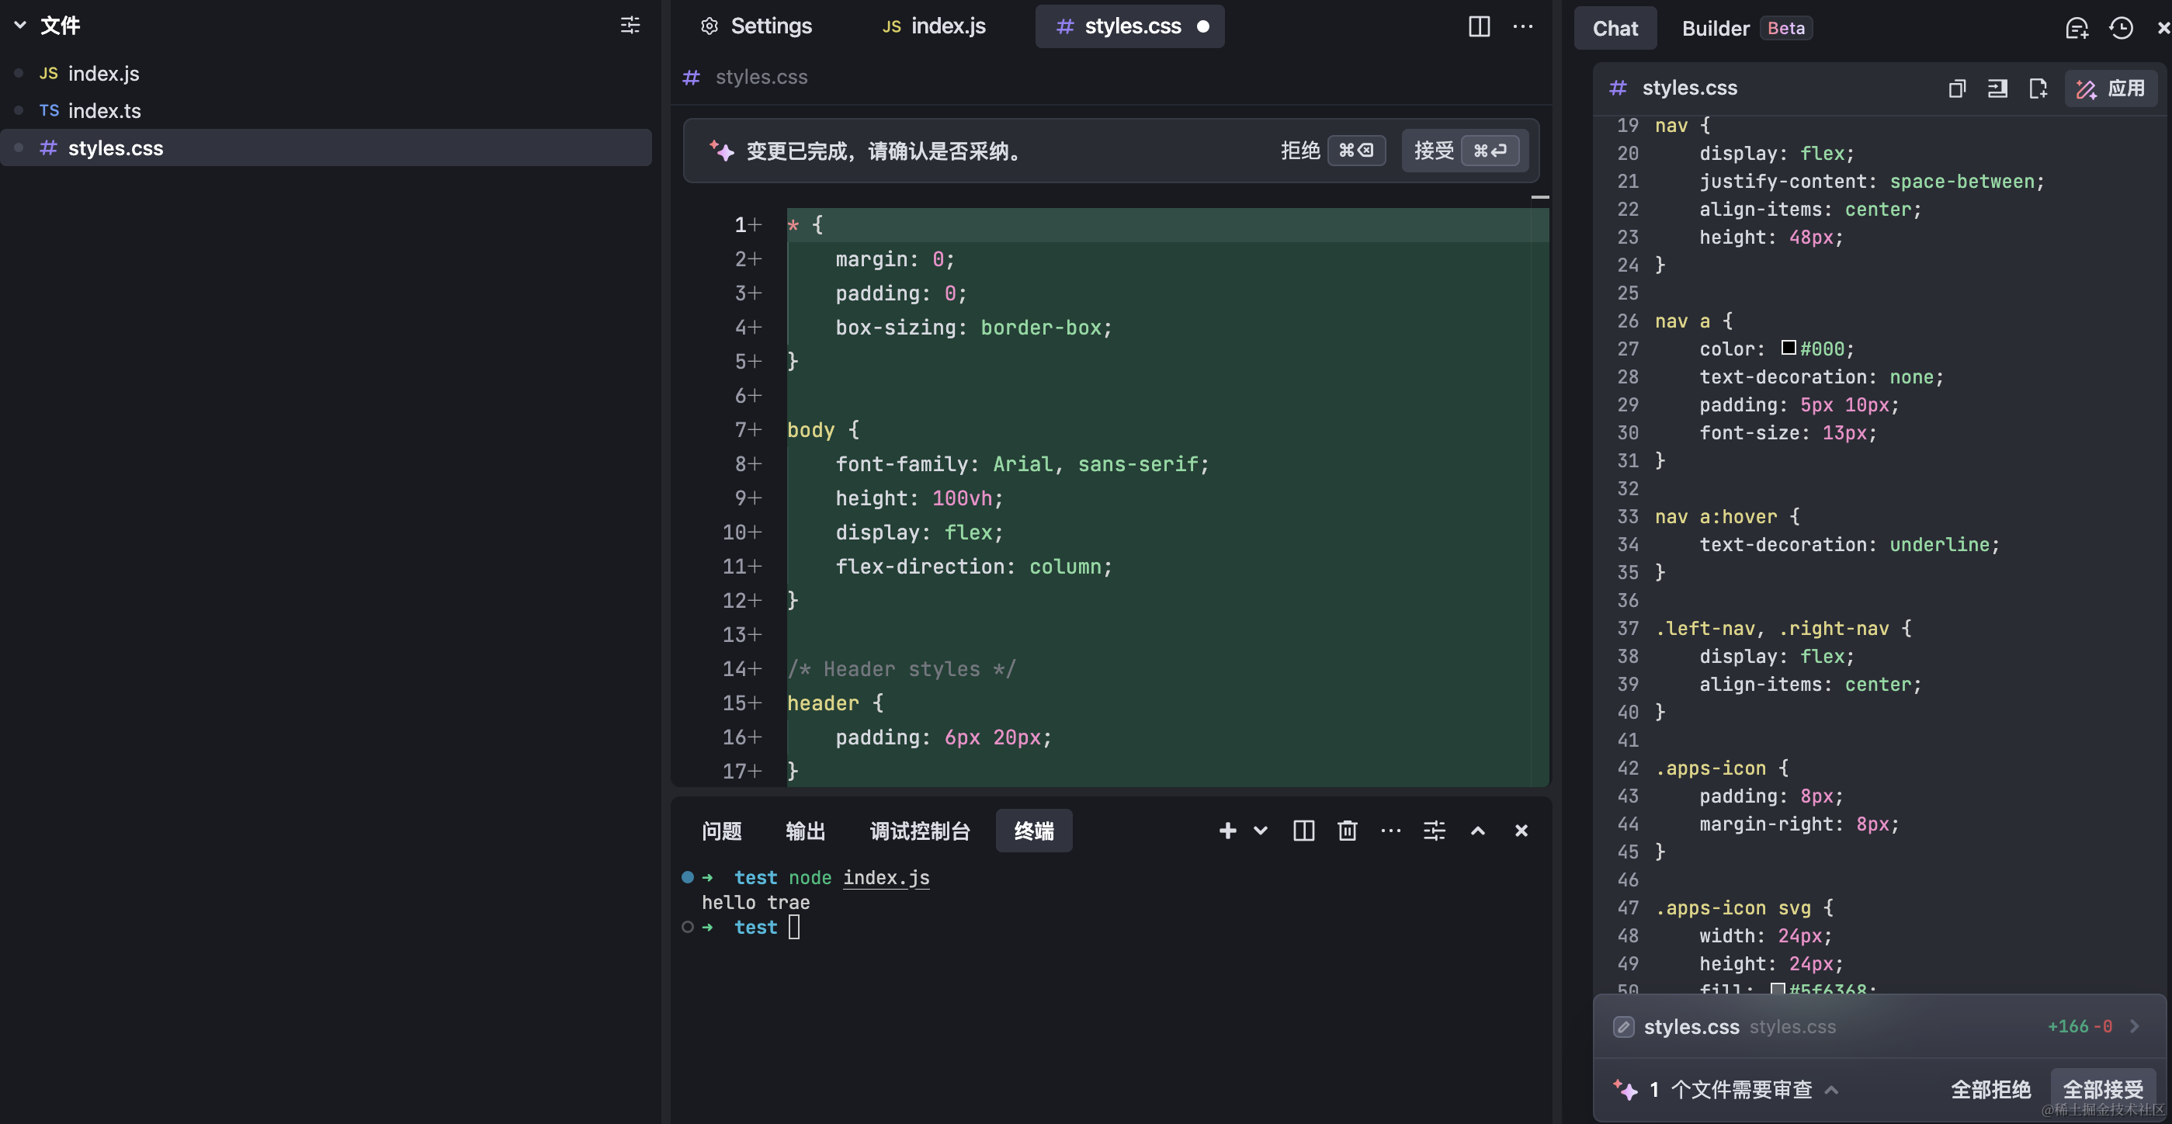Open index.ts in file tree
This screenshot has height=1124, width=2172.
click(104, 110)
